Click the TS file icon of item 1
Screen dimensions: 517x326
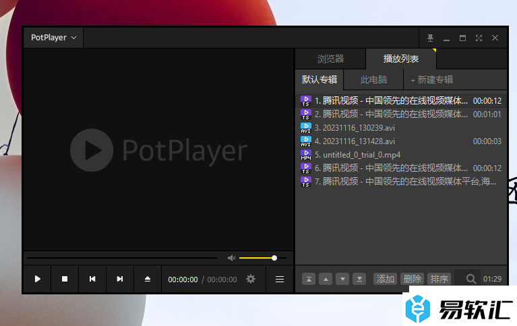click(x=305, y=101)
